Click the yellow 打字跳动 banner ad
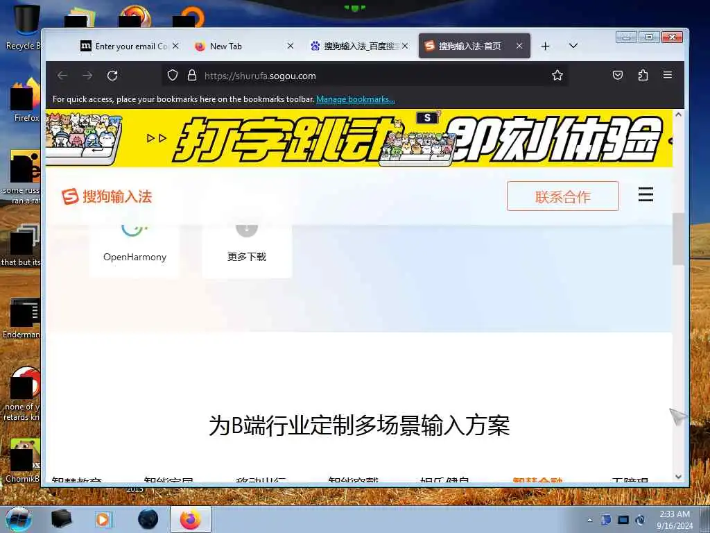This screenshot has height=533, width=710. [358, 139]
